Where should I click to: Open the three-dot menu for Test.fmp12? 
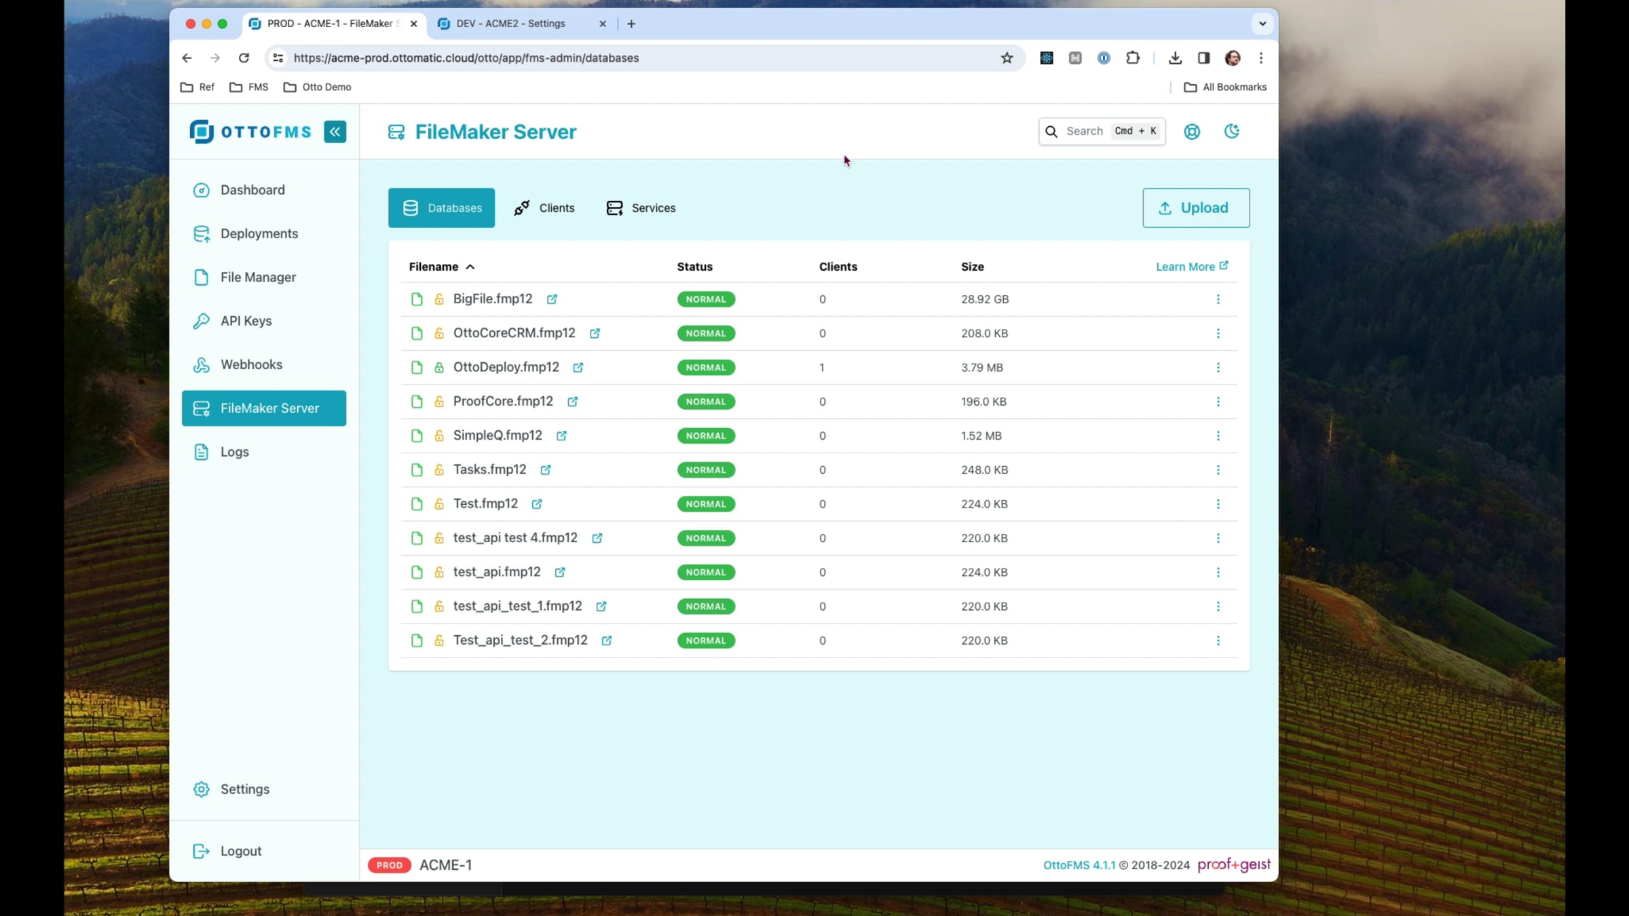point(1218,504)
